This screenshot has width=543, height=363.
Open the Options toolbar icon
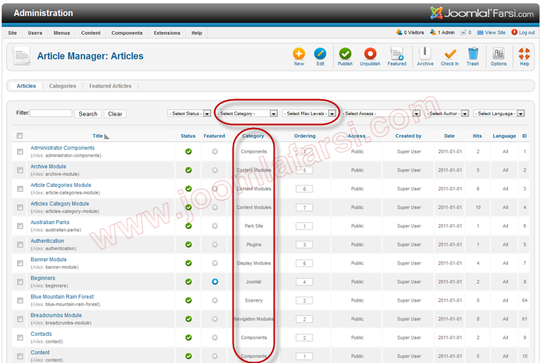tap(498, 54)
